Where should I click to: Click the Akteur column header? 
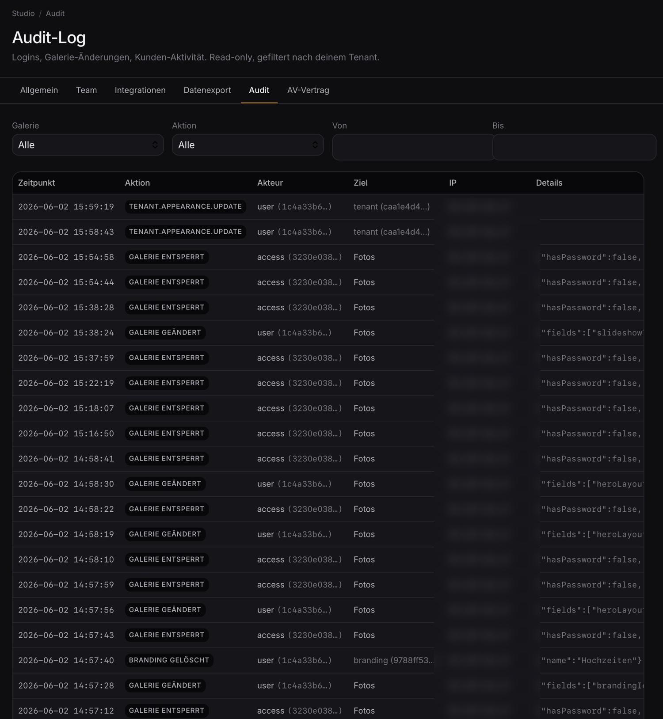pos(270,183)
